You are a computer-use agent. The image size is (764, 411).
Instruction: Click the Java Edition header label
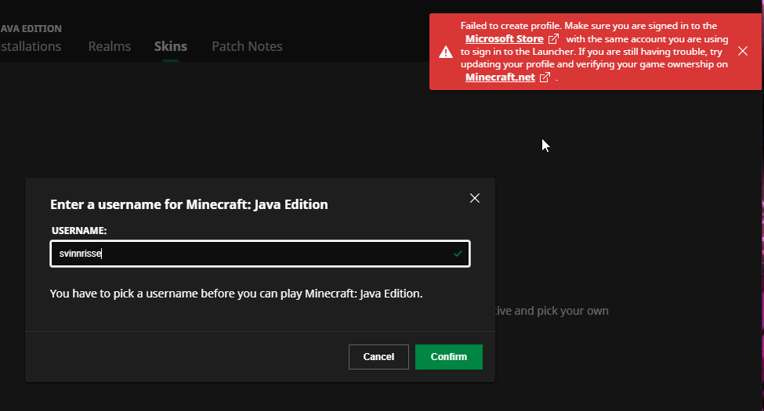pos(31,28)
